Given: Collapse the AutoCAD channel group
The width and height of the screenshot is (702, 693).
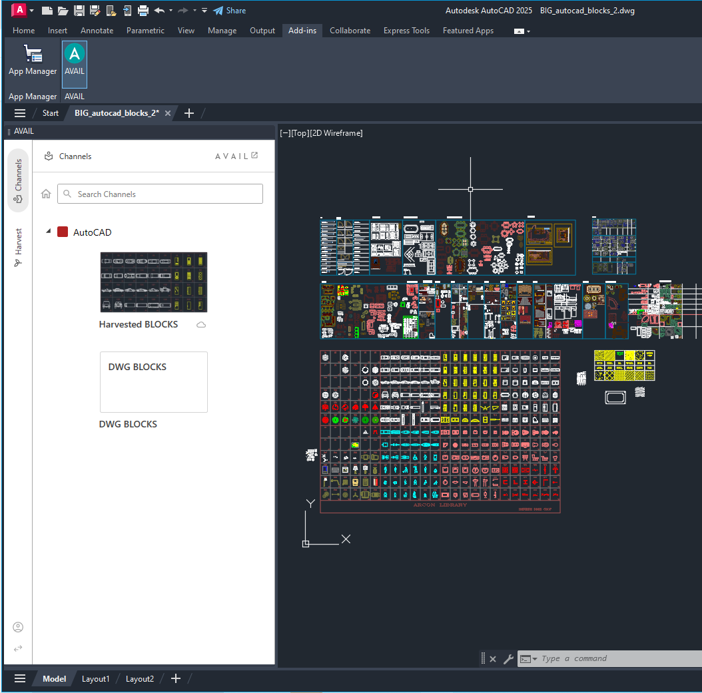Looking at the screenshot, I should 47,232.
